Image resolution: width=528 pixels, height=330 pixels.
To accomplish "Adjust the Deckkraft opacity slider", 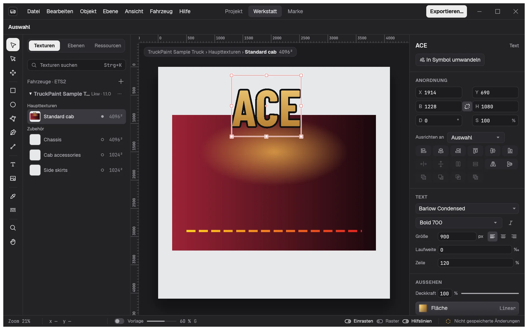I will (490, 293).
